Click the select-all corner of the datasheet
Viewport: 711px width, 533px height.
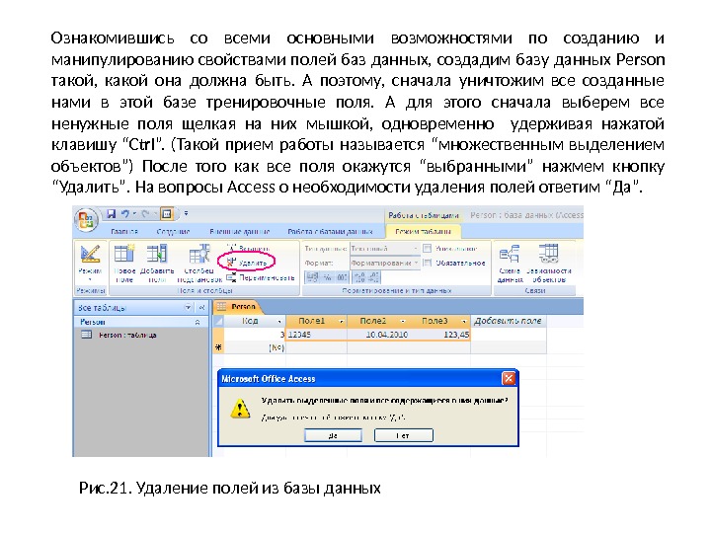(218, 321)
